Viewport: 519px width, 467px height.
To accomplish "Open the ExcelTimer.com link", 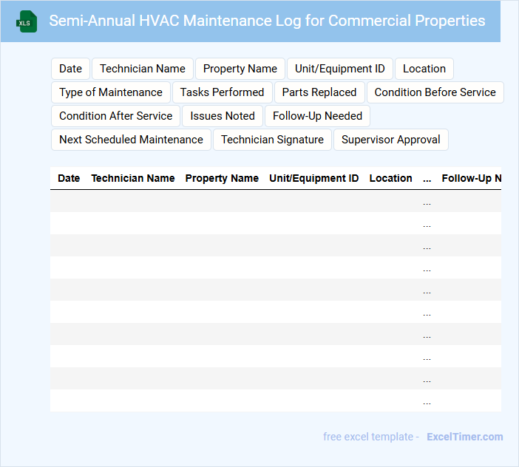I will click(465, 437).
